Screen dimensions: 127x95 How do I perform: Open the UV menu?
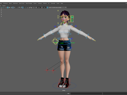49,3
